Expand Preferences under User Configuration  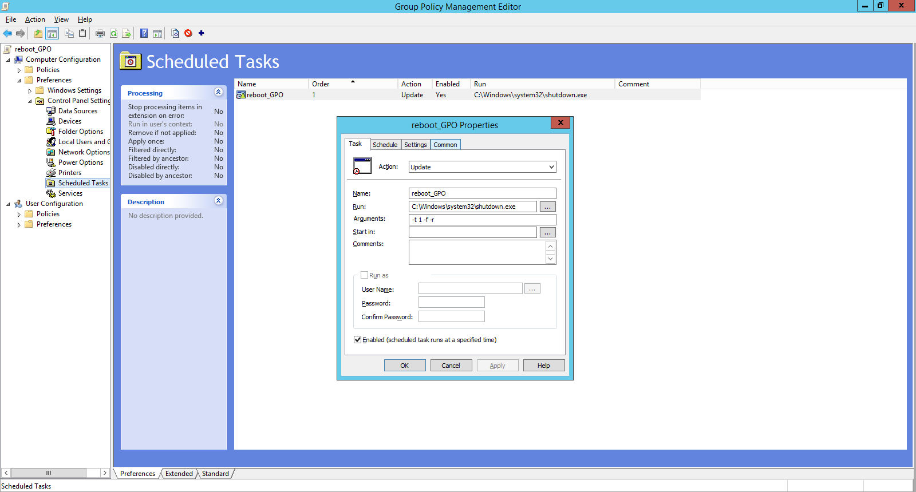(19, 225)
